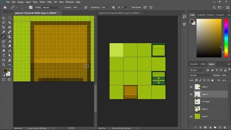
Task: Enable Auto Erase checkbox
Action: tap(130, 7)
